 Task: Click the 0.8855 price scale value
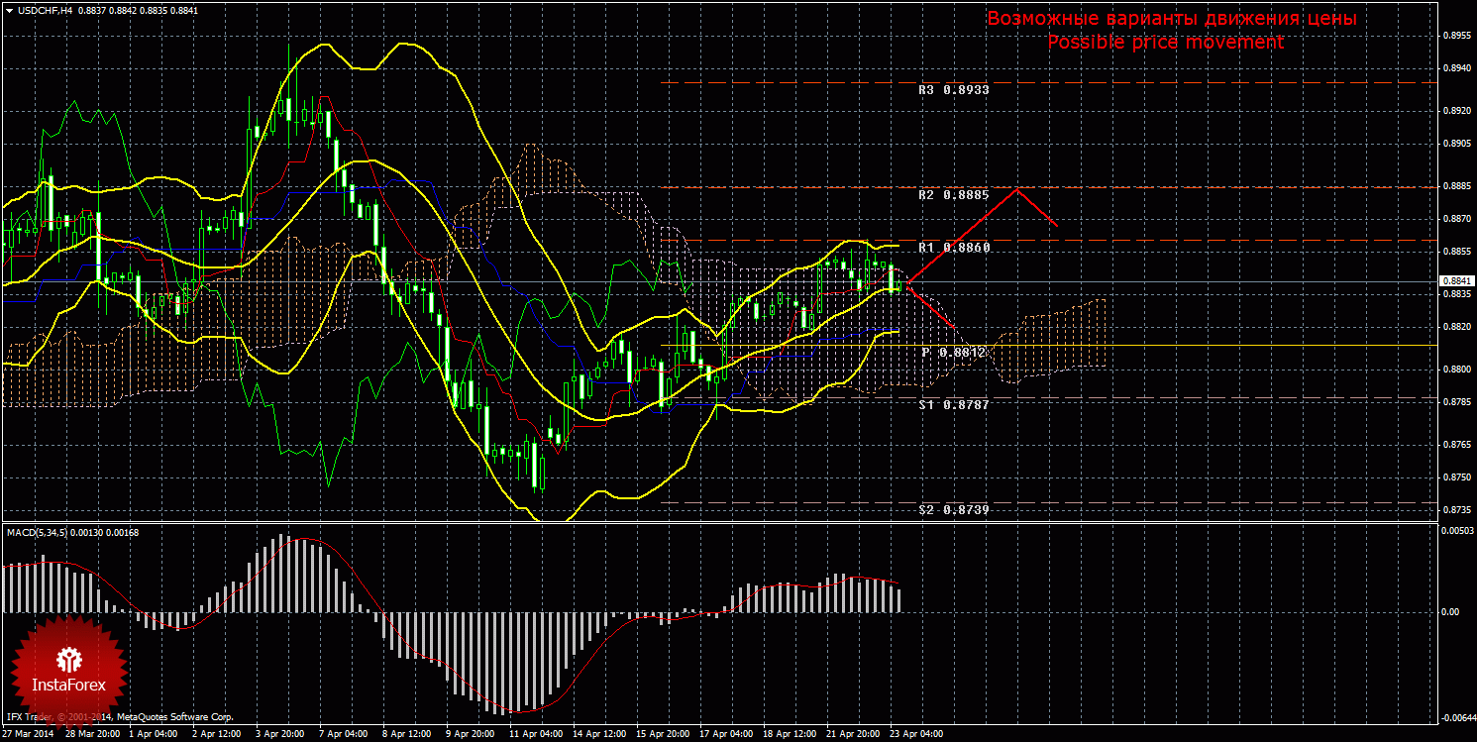[x=1457, y=252]
